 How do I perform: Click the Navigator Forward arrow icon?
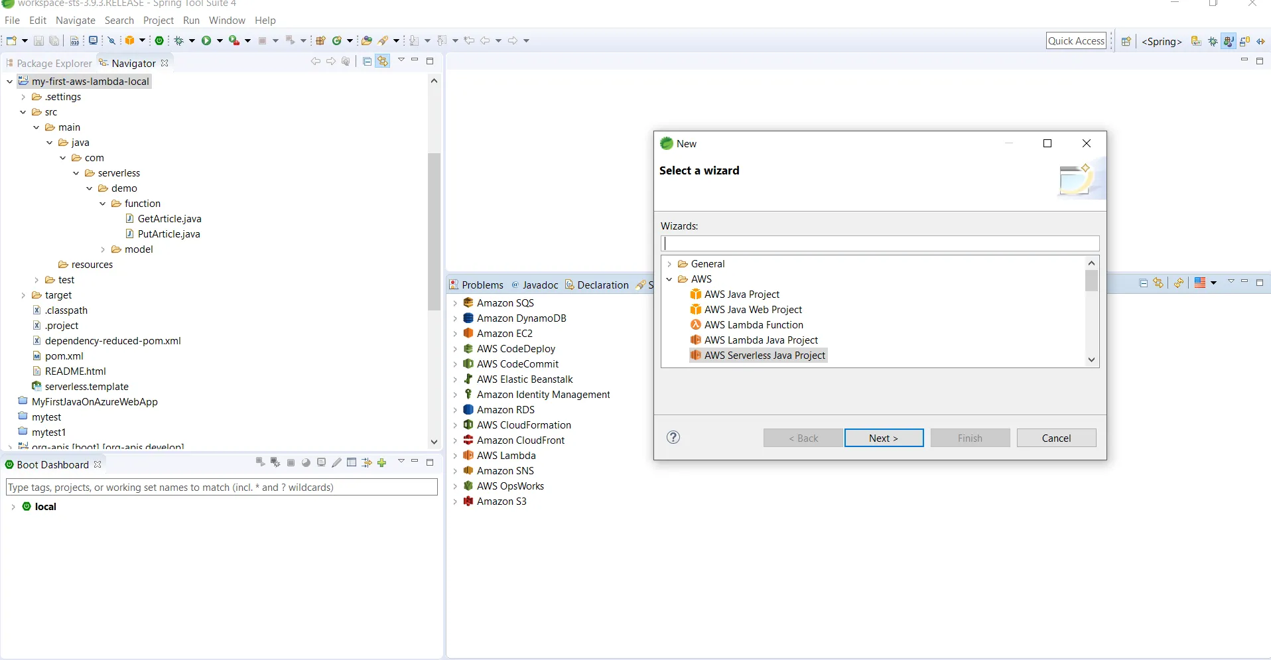point(331,62)
